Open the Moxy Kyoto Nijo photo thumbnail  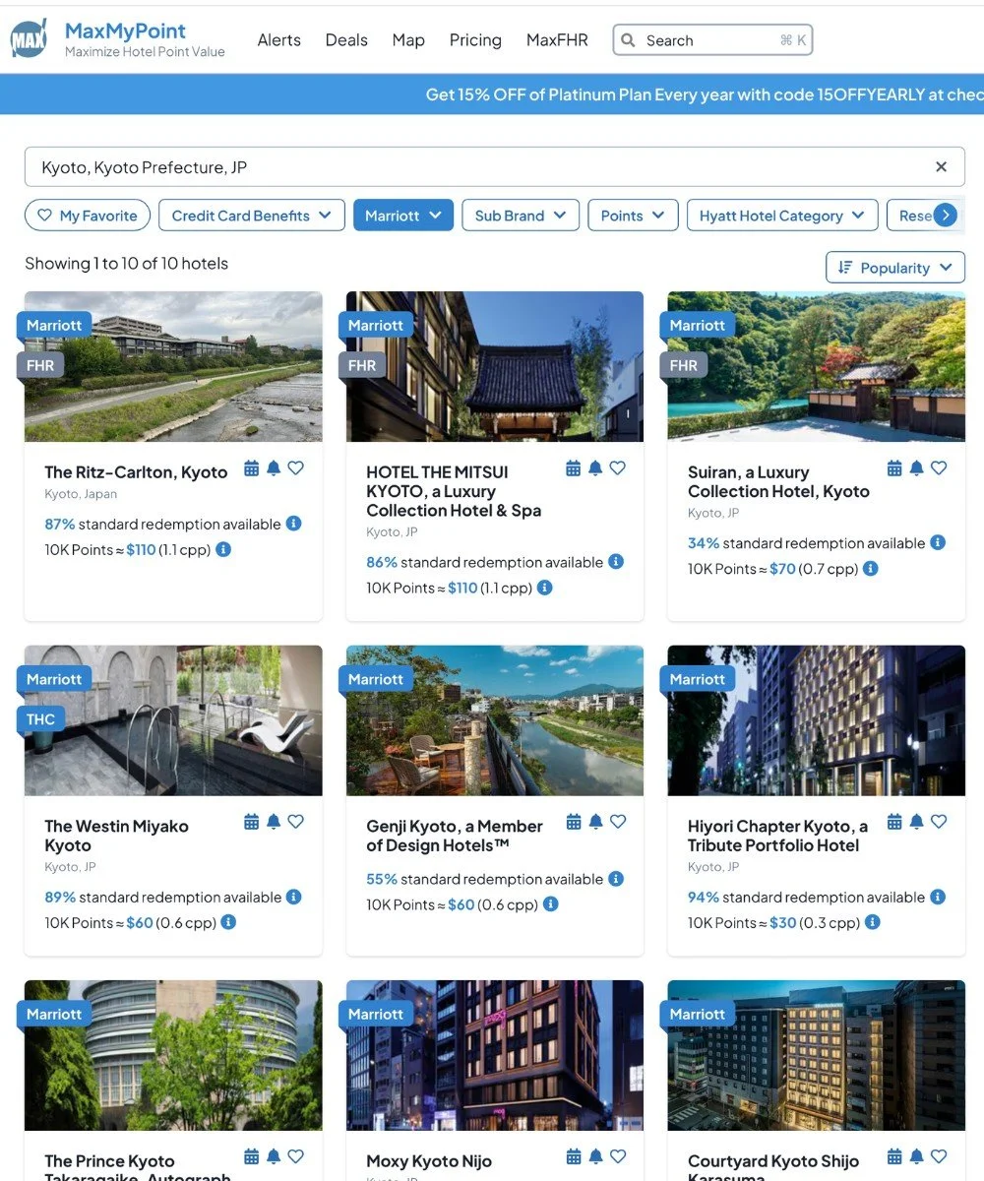[x=495, y=1055]
